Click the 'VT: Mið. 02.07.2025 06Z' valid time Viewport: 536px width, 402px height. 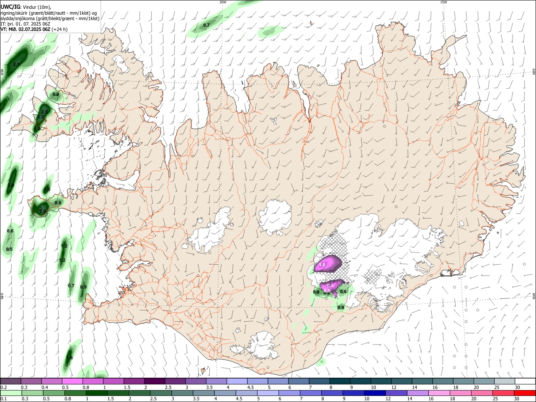(x=26, y=29)
